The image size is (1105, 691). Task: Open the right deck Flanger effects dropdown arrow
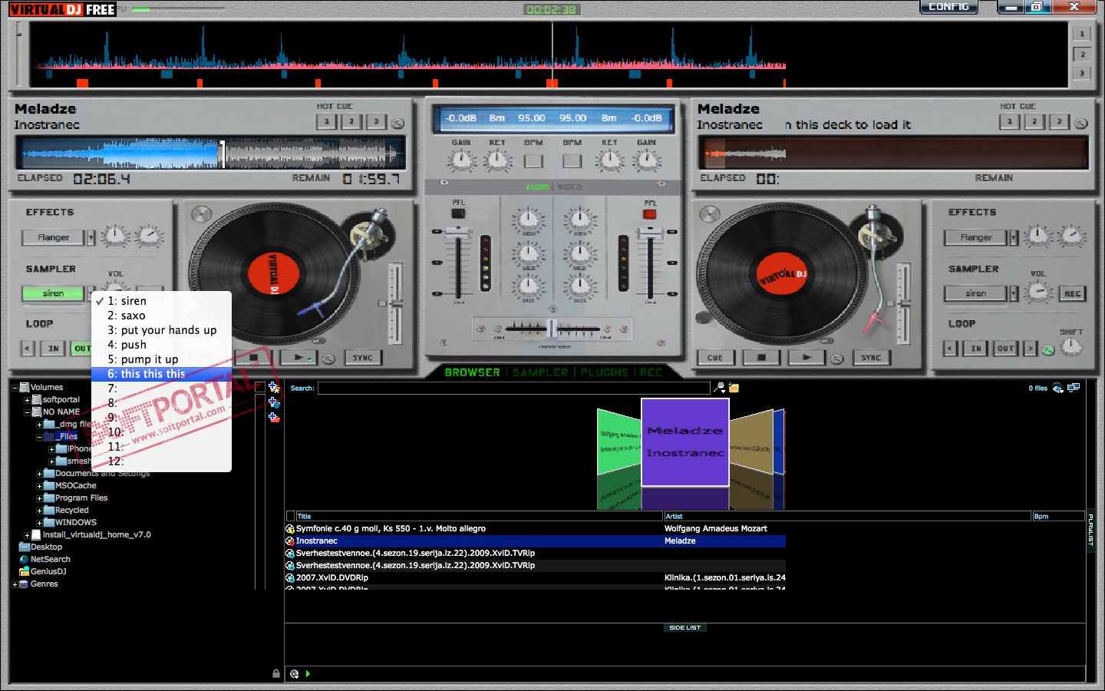point(1014,238)
